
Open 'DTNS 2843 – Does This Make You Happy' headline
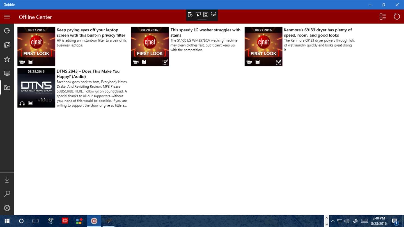click(88, 74)
